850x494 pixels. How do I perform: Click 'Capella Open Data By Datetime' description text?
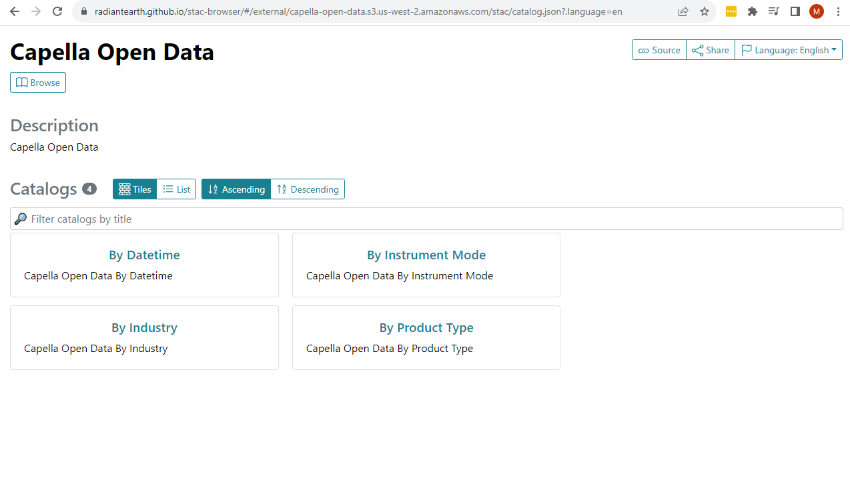98,275
